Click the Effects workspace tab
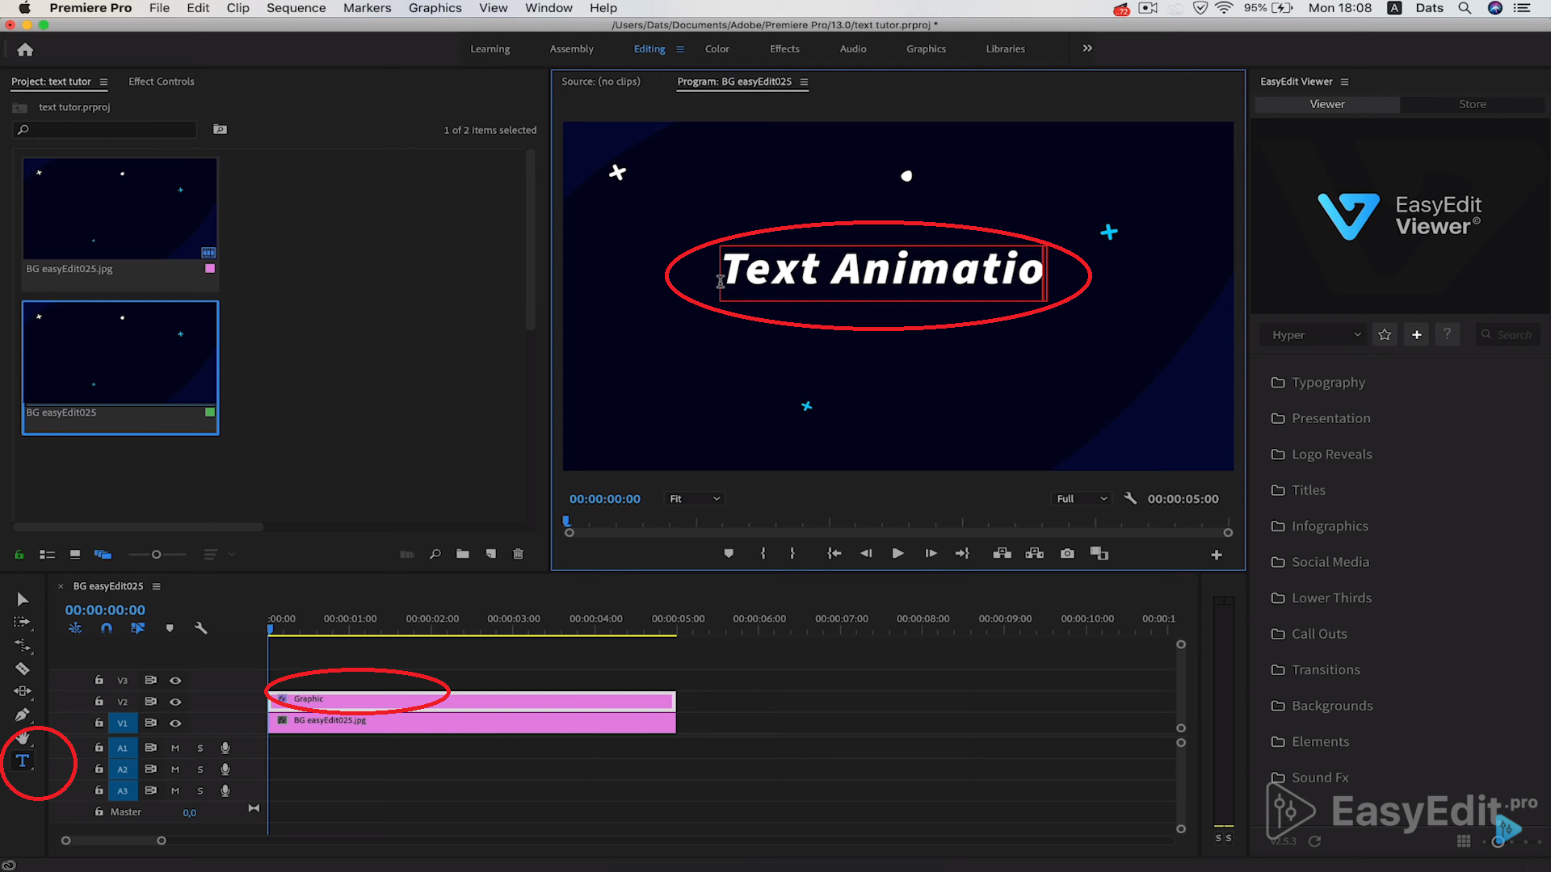Image resolution: width=1551 pixels, height=872 pixels. pos(784,48)
